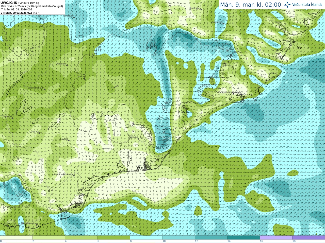This screenshot has height=243, width=325.
Task: Click the Veðurstofa Íslands wordmark text
Action: 307,5
